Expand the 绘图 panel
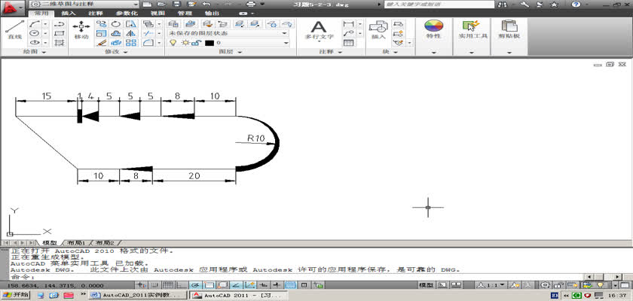Viewport: 633px width, 301px height. click(x=35, y=52)
